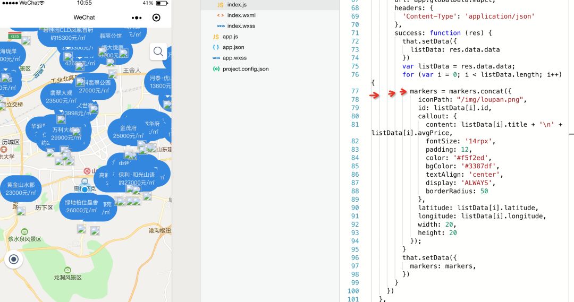Close mini program via target circle icon

[156, 18]
